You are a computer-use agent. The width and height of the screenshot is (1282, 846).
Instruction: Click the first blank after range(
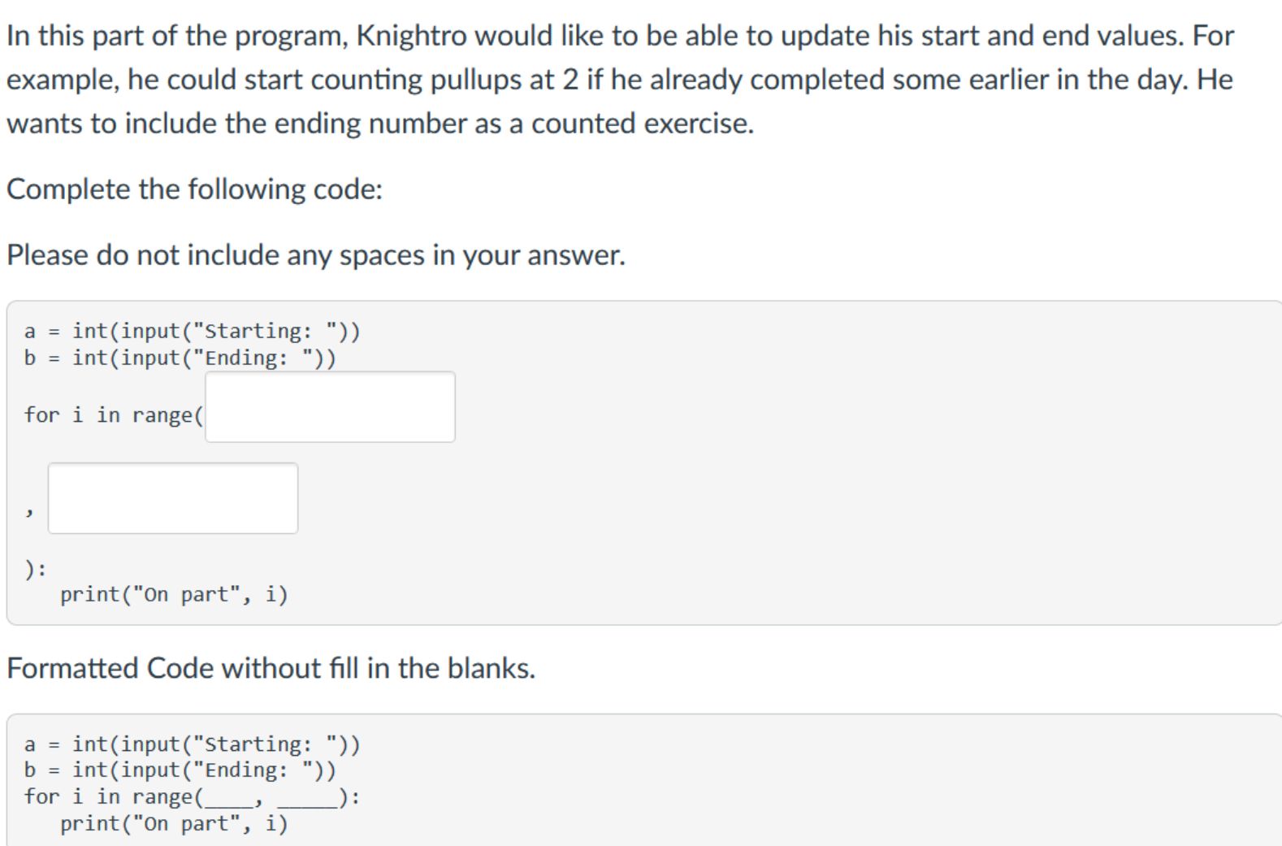point(330,407)
